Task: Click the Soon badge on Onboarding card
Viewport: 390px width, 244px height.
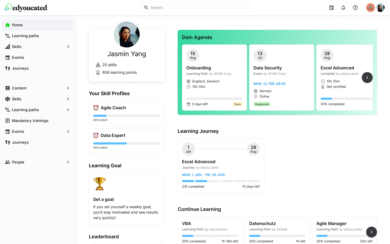Action: tap(238, 104)
